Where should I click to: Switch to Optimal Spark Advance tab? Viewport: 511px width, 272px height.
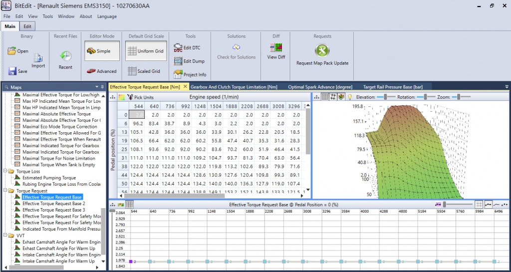click(320, 87)
